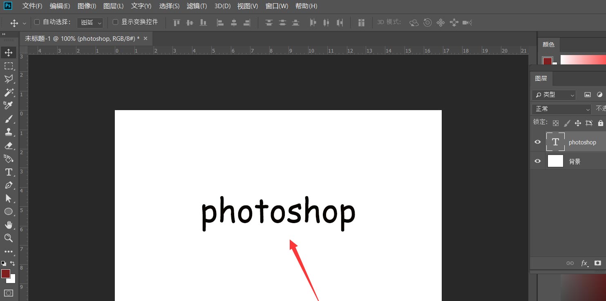Image resolution: width=606 pixels, height=301 pixels.
Task: Click the distribute horizontal centers icon
Action: [326, 23]
